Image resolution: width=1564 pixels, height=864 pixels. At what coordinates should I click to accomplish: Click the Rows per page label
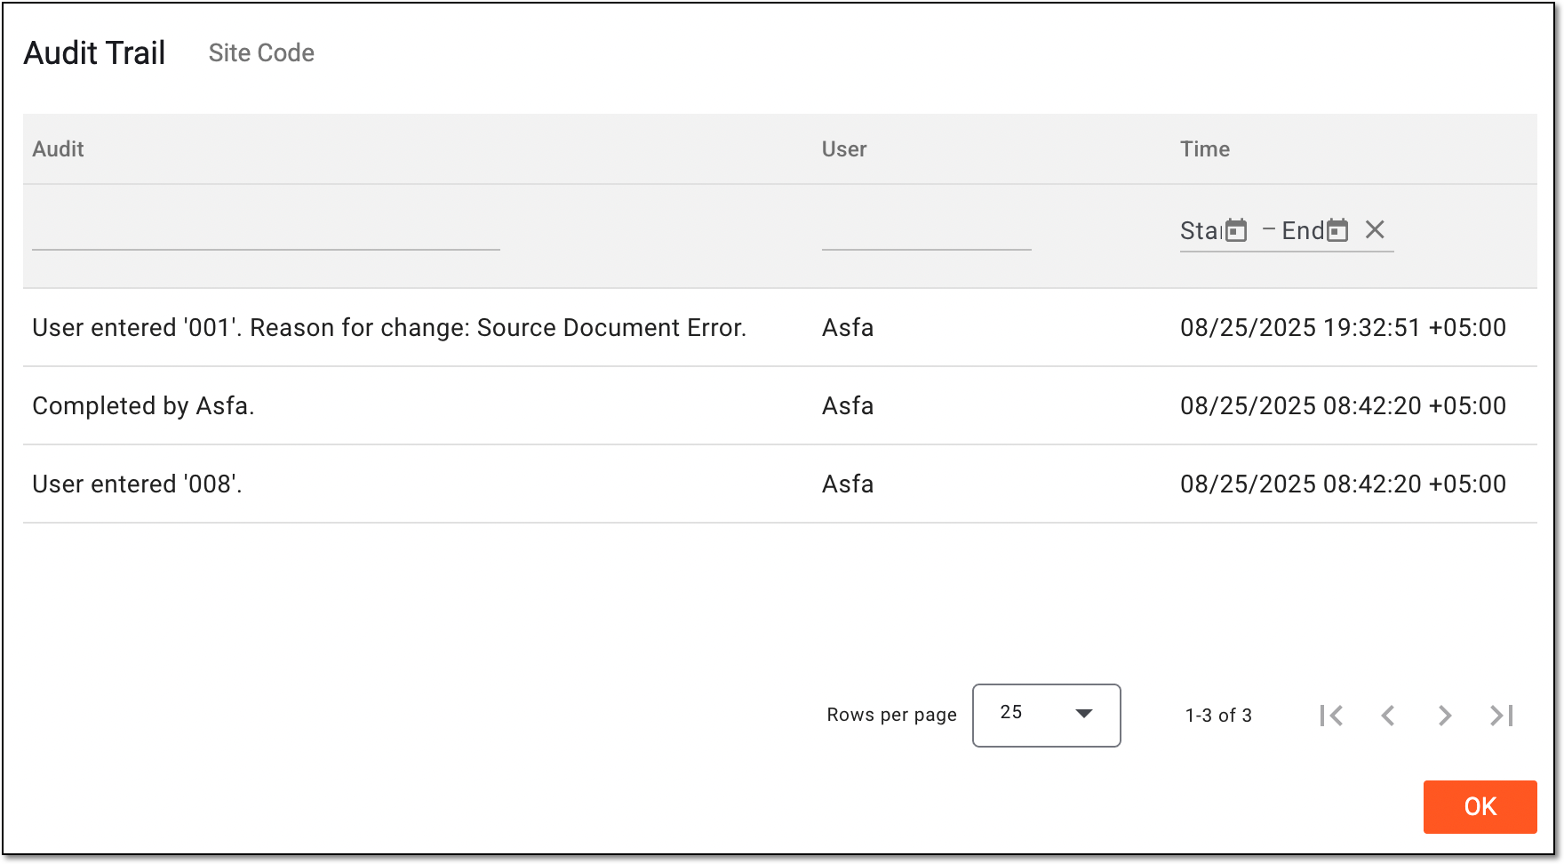point(891,716)
